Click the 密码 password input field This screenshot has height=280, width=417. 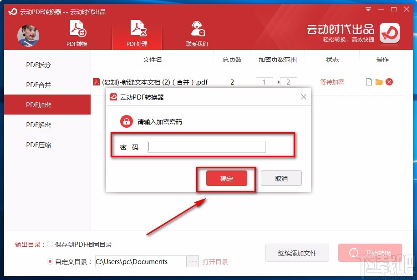[206, 146]
